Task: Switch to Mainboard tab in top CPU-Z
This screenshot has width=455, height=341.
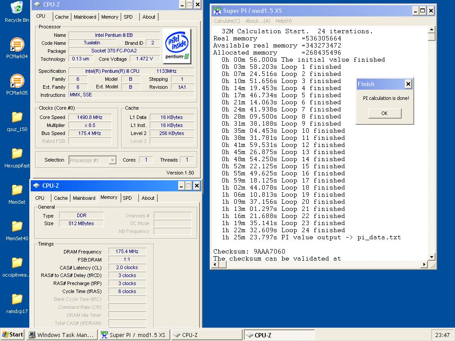Action: pyautogui.click(x=85, y=17)
